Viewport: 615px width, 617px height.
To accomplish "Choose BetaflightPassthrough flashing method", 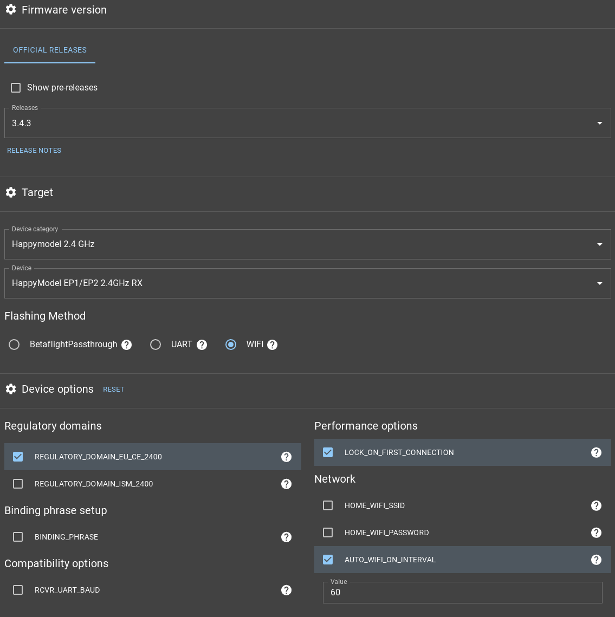I will (15, 345).
